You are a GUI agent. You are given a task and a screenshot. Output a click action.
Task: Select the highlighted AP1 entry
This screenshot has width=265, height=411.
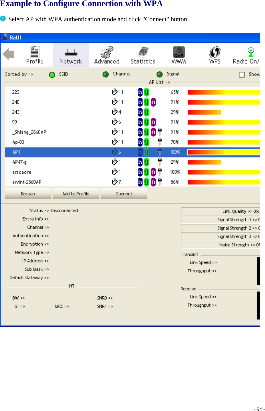click(133, 152)
